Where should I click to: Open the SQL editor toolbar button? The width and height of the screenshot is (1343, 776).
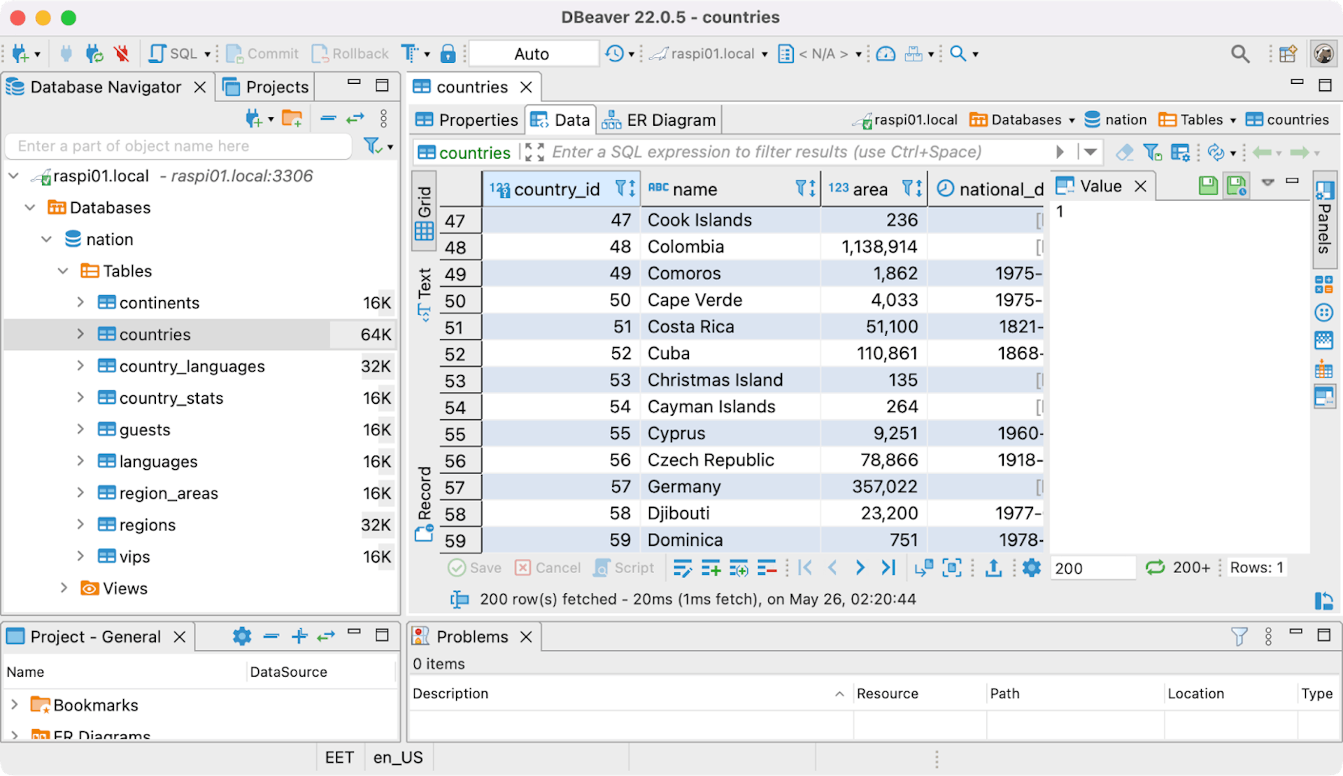tap(175, 54)
